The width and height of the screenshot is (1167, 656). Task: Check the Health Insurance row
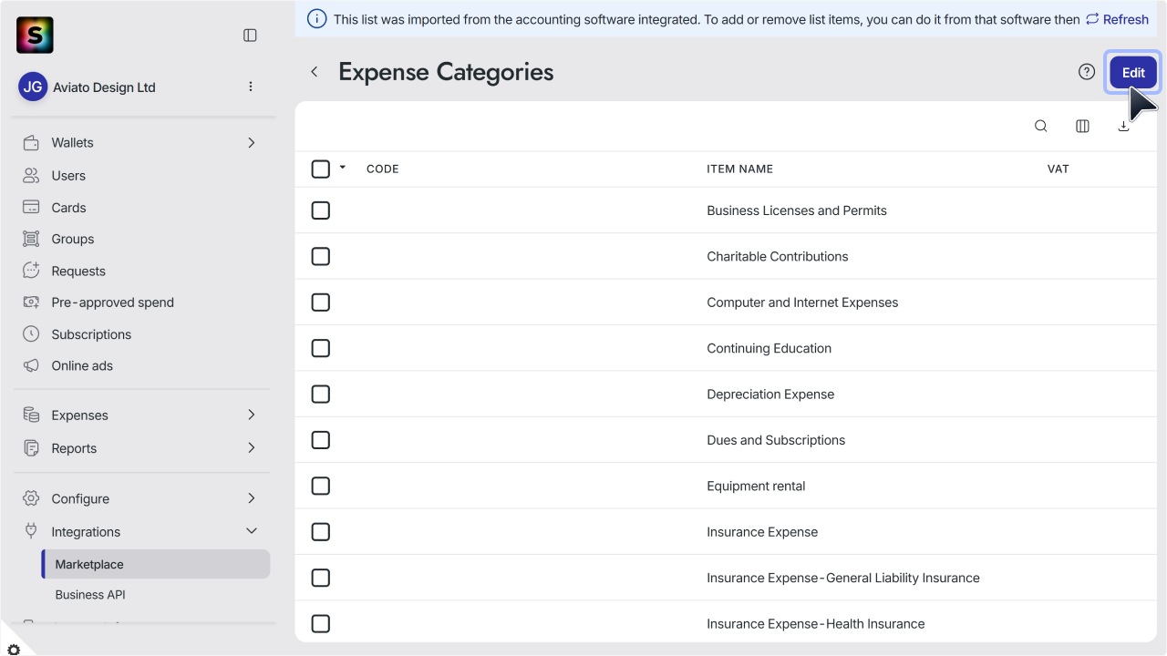[320, 624]
